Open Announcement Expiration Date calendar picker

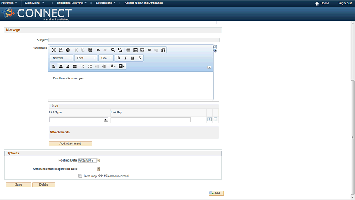tap(99, 169)
